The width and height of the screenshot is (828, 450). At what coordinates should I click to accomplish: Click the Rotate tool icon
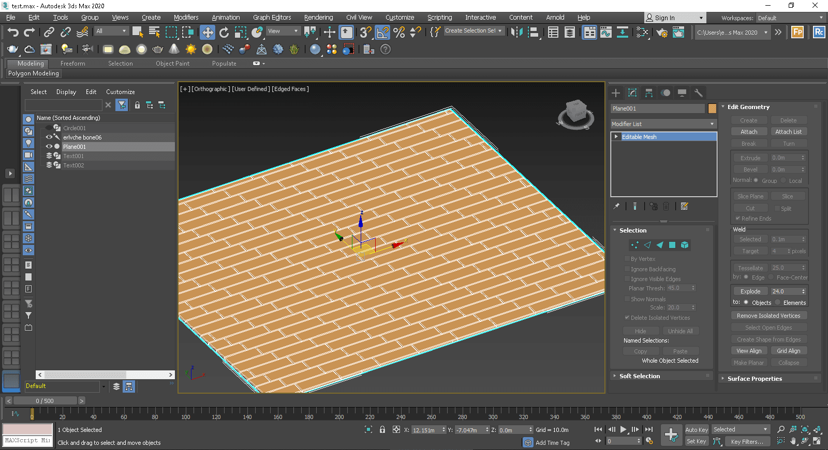tap(224, 33)
